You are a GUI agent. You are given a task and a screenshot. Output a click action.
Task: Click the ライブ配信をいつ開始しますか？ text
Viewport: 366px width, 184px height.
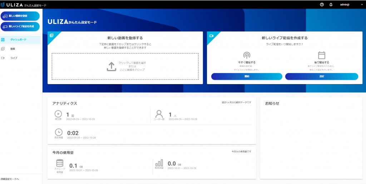tap(285, 44)
